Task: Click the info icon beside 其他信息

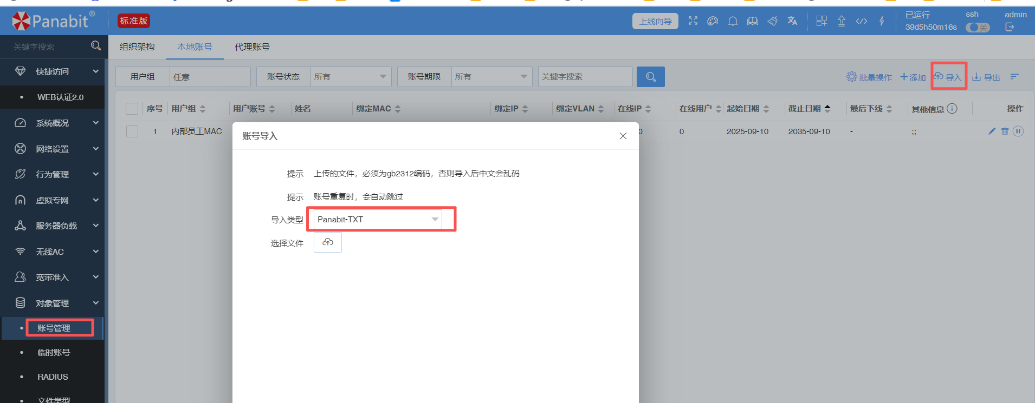Action: point(952,109)
